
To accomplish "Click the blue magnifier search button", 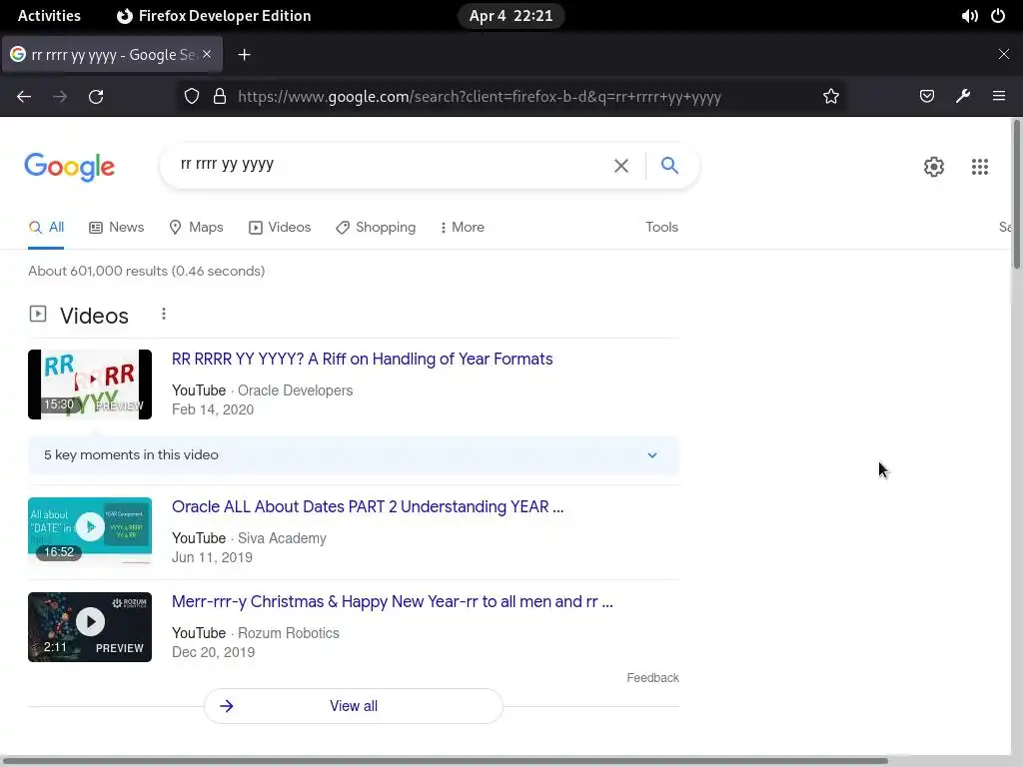I will click(669, 165).
